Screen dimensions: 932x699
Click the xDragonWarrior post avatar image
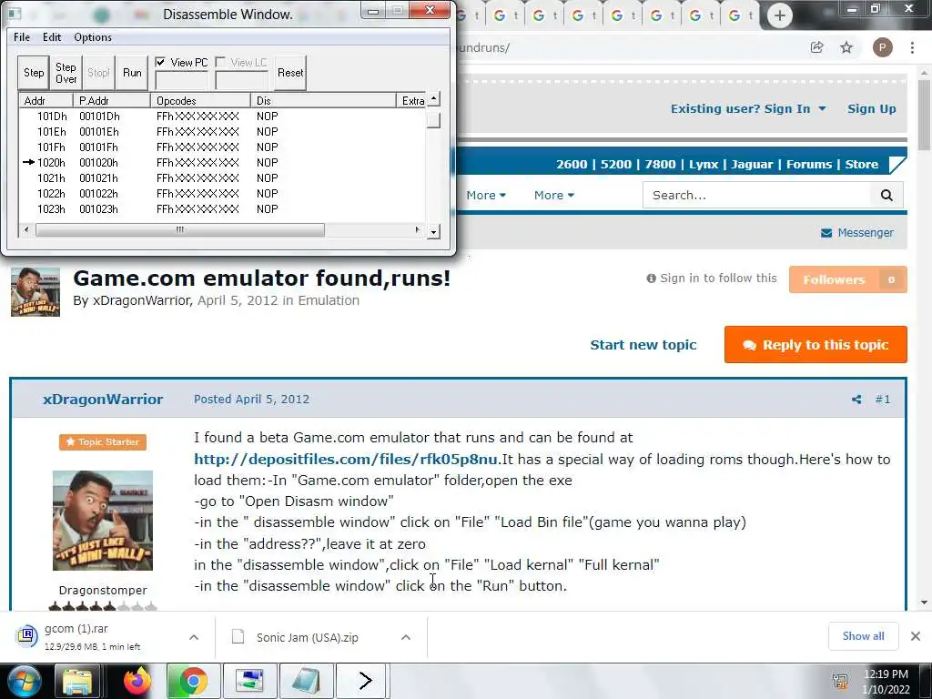click(103, 521)
